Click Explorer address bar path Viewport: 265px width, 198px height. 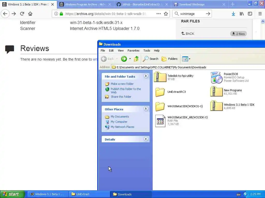[161, 67]
